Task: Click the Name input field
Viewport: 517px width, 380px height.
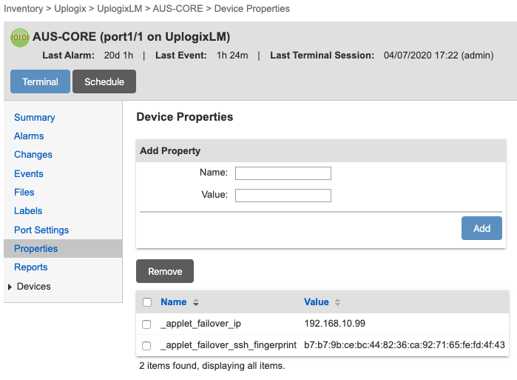Action: click(x=283, y=173)
